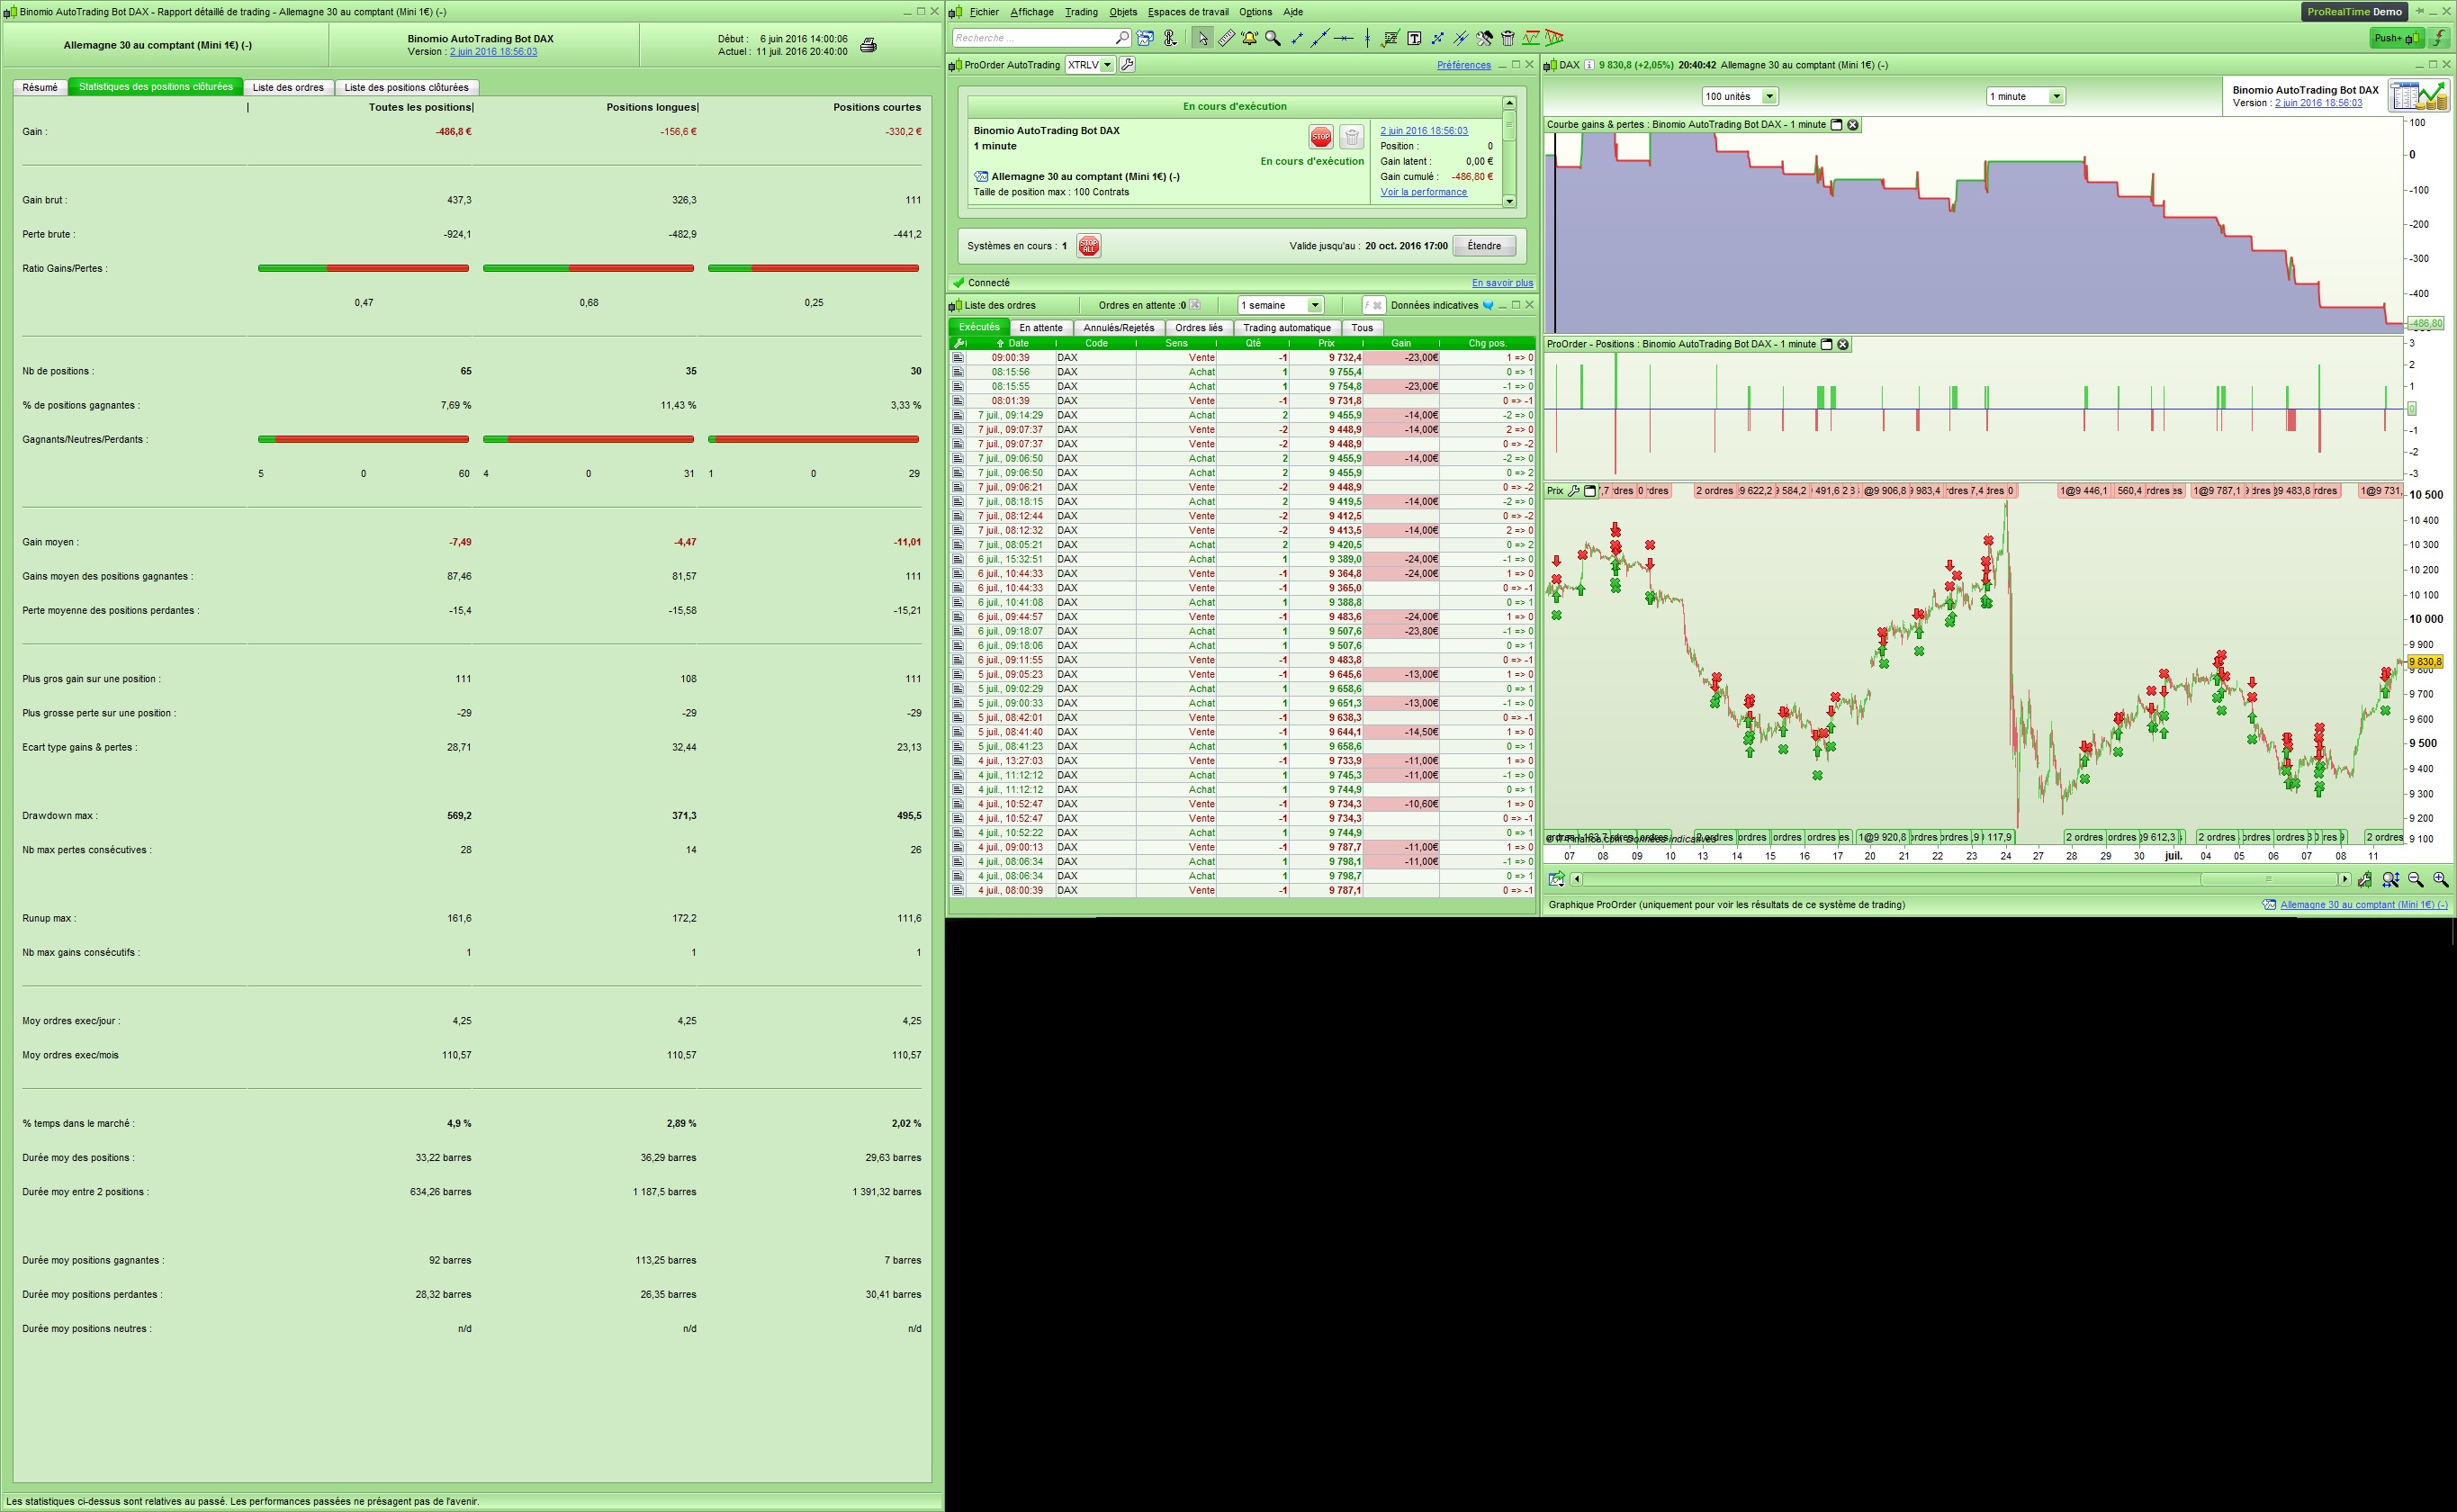Open the Voir la performance link
This screenshot has height=1512, width=2457.
click(1423, 192)
